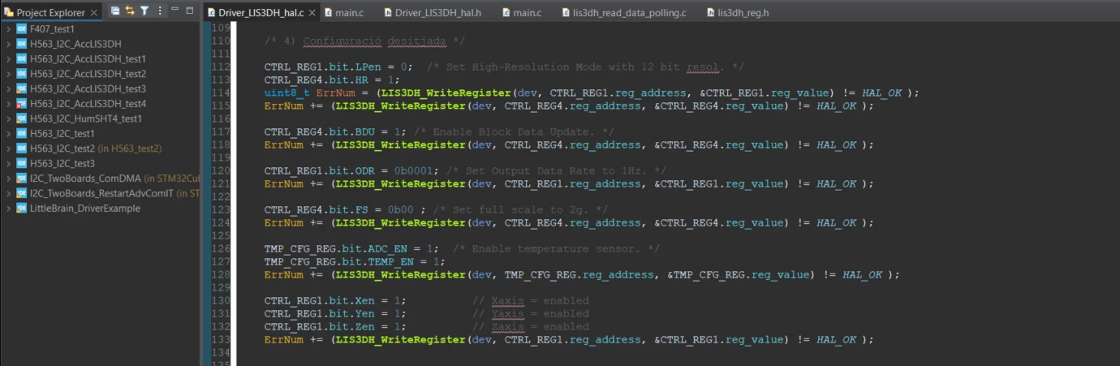Screen dimensions: 1120x366
Task: Open main.c tab right after Driver_LIS3DH_hal.c
Action: pyautogui.click(x=344, y=13)
